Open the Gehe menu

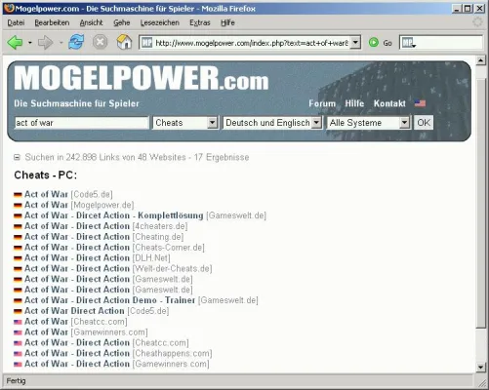click(122, 22)
